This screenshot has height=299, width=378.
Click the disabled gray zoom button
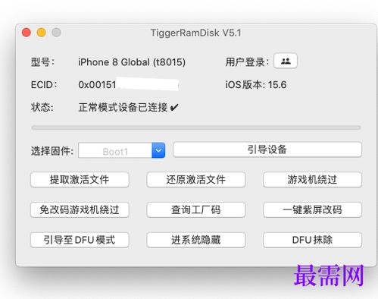[56, 33]
